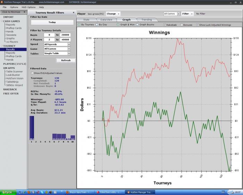243x195 pixels.
Task: Select Tourney Results tree item
Action: [x=10, y=49]
